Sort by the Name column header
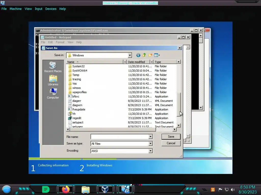 point(95,62)
